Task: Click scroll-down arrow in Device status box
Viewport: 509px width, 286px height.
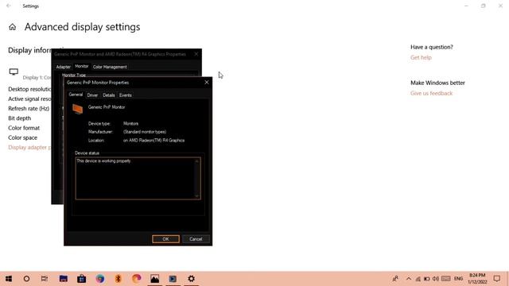Action: coord(196,196)
